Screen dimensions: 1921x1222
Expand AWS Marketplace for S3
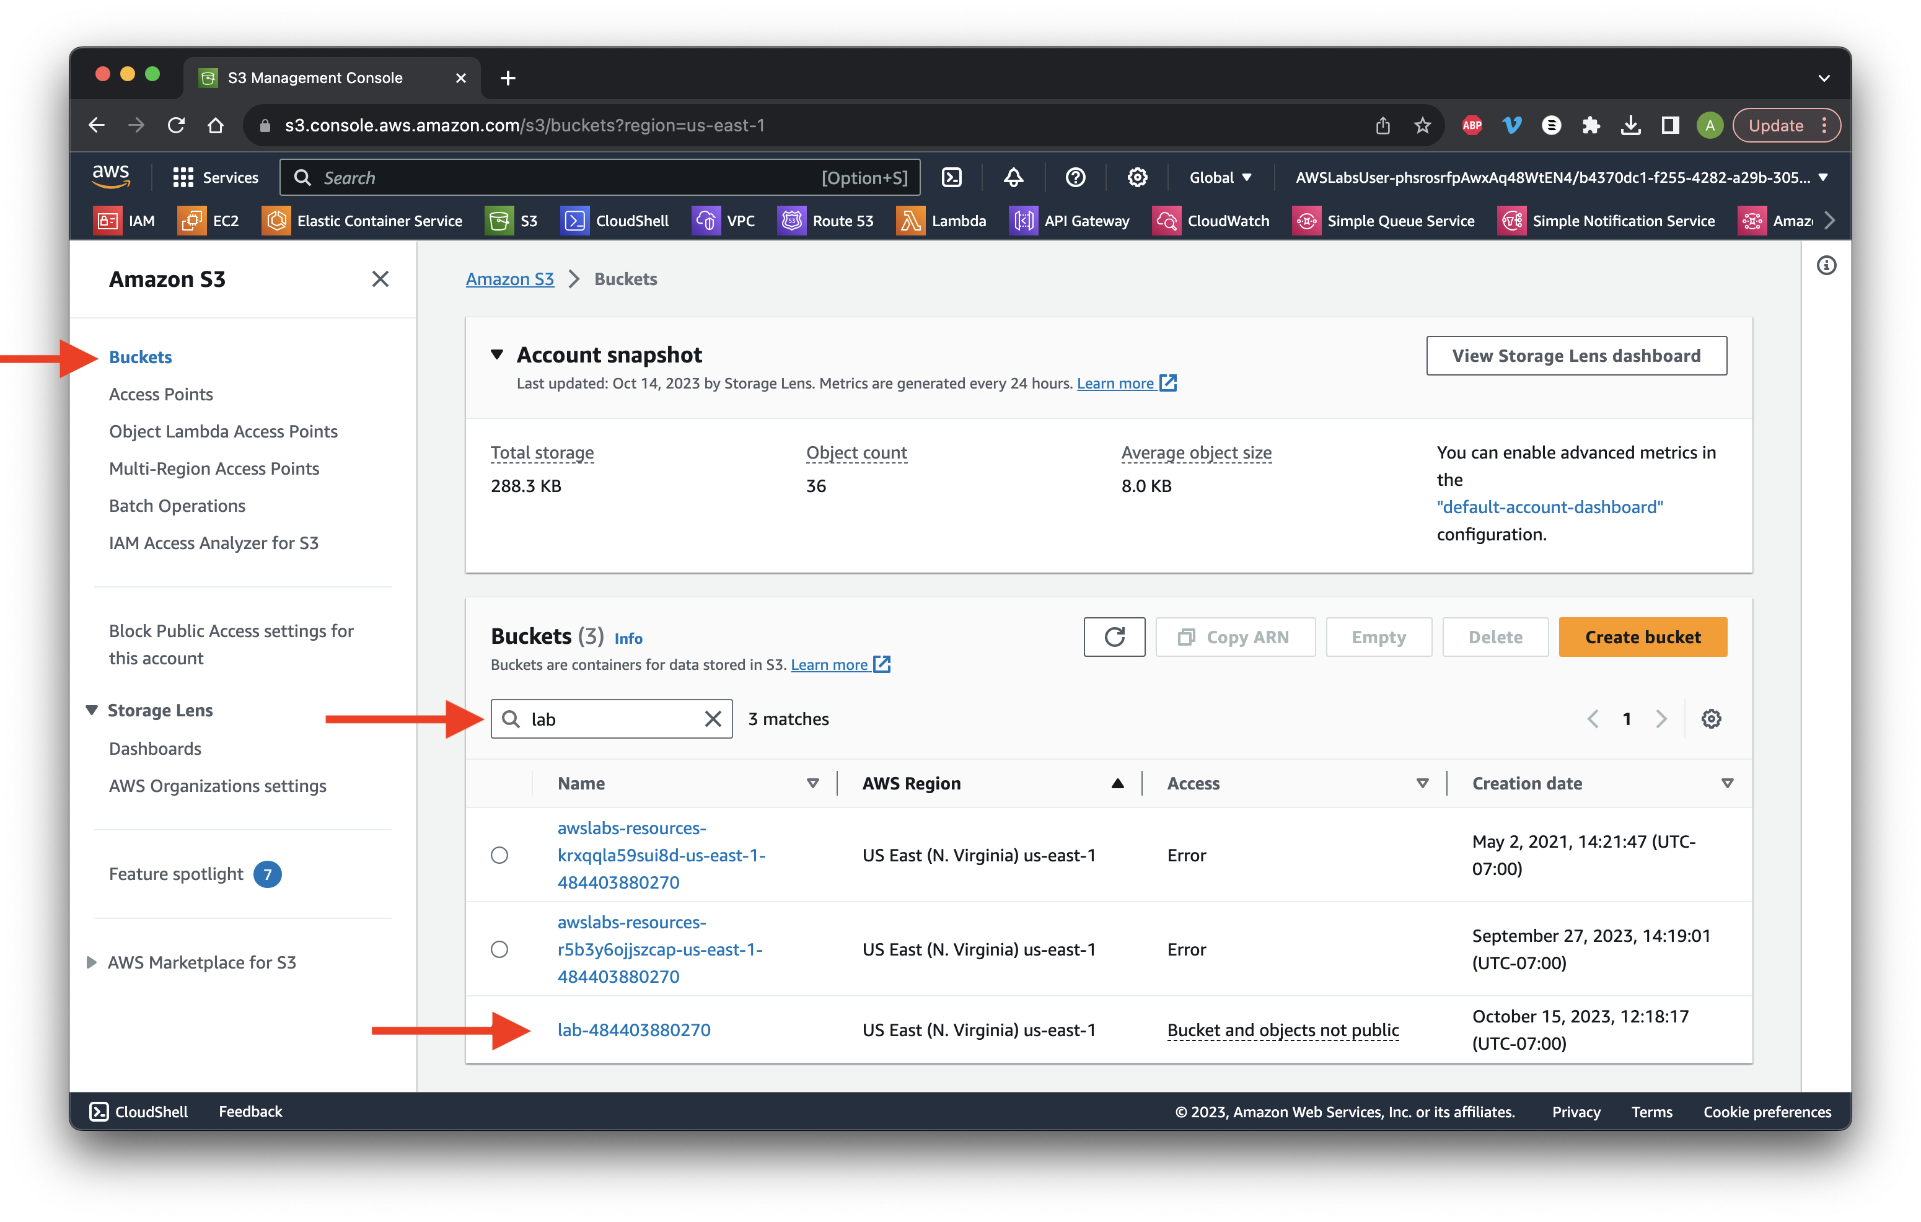[92, 962]
